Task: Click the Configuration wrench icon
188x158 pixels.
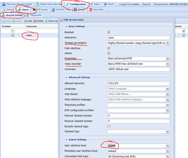Action: [x=68, y=4]
